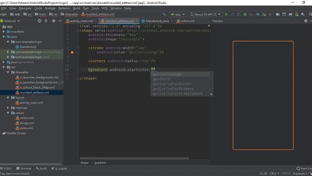Select ic_school_black_24dp.xml file

[x=37, y=88]
